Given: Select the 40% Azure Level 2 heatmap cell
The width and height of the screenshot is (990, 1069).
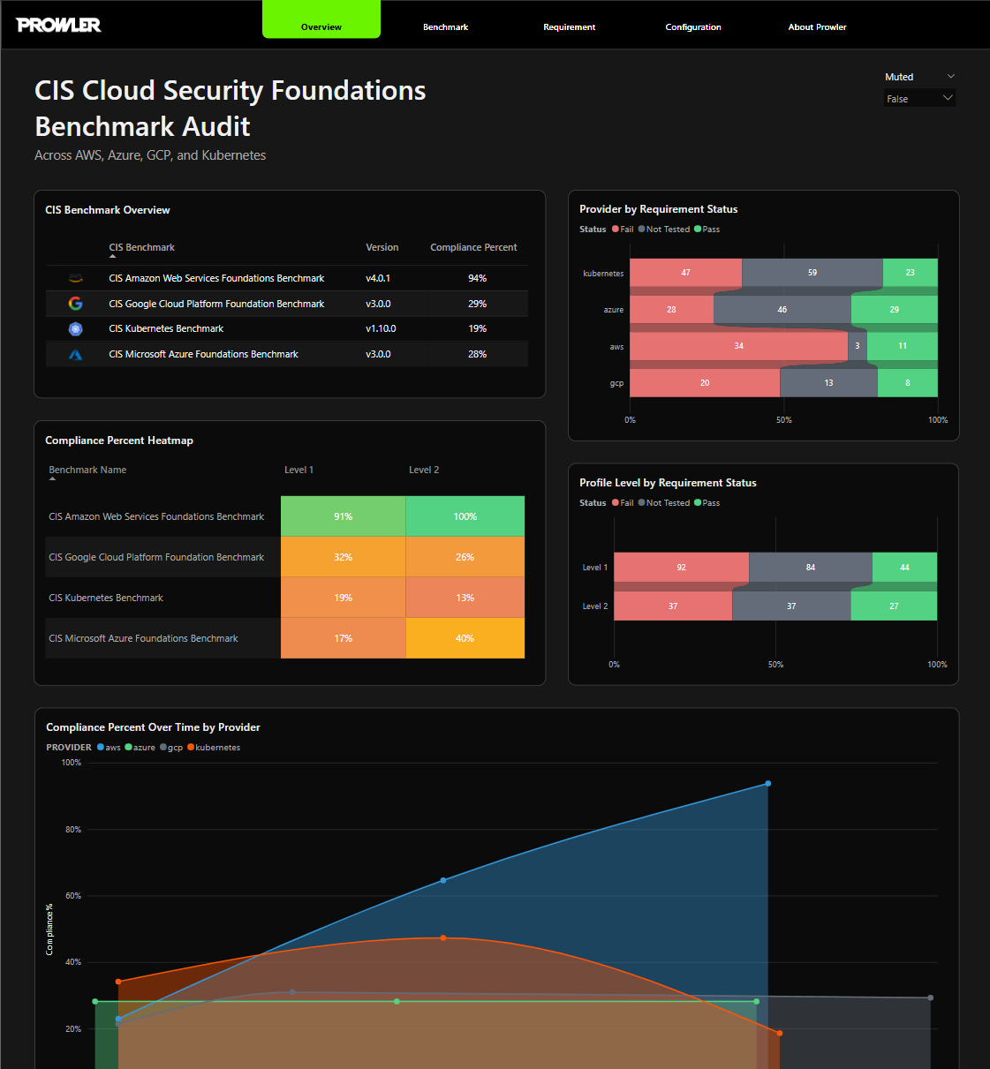Looking at the screenshot, I should click(465, 638).
